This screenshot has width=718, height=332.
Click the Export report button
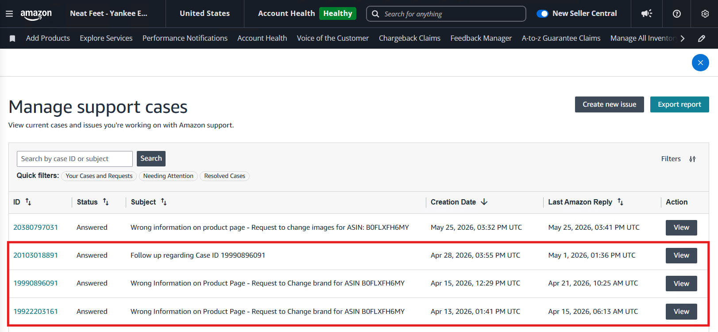679,104
